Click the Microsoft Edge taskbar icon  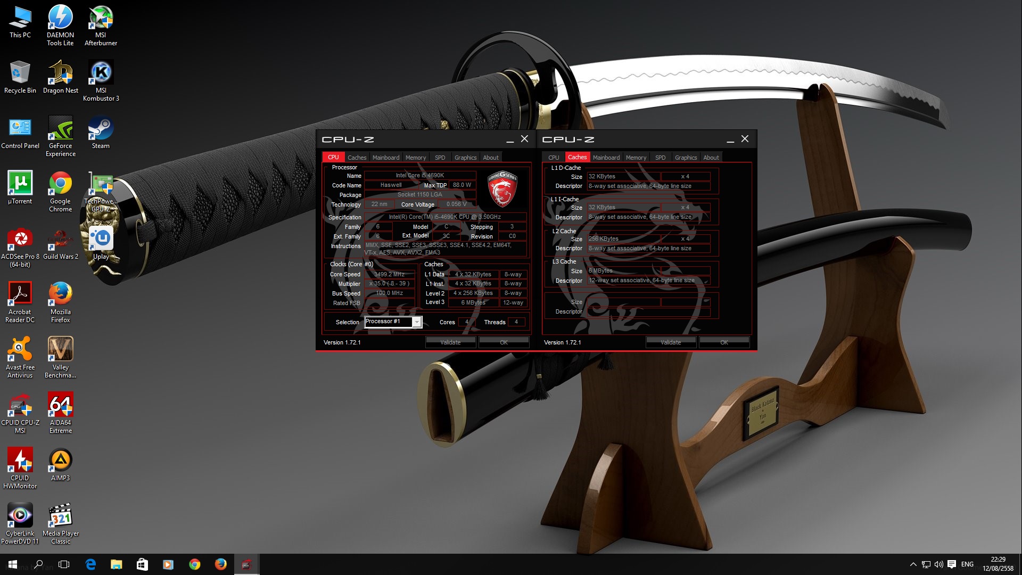pyautogui.click(x=90, y=564)
